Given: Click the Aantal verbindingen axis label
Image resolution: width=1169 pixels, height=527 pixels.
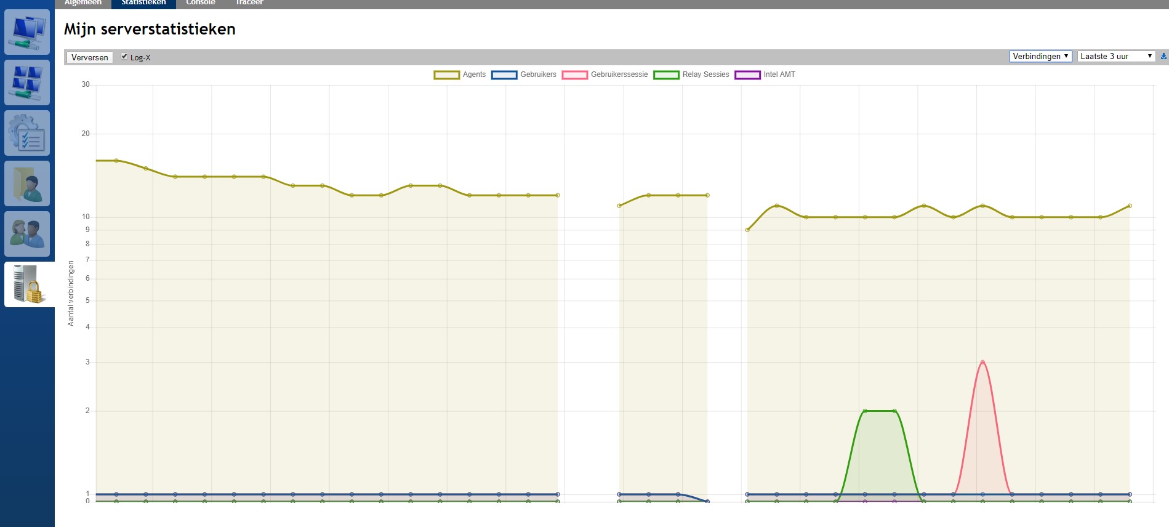Looking at the screenshot, I should coord(71,293).
